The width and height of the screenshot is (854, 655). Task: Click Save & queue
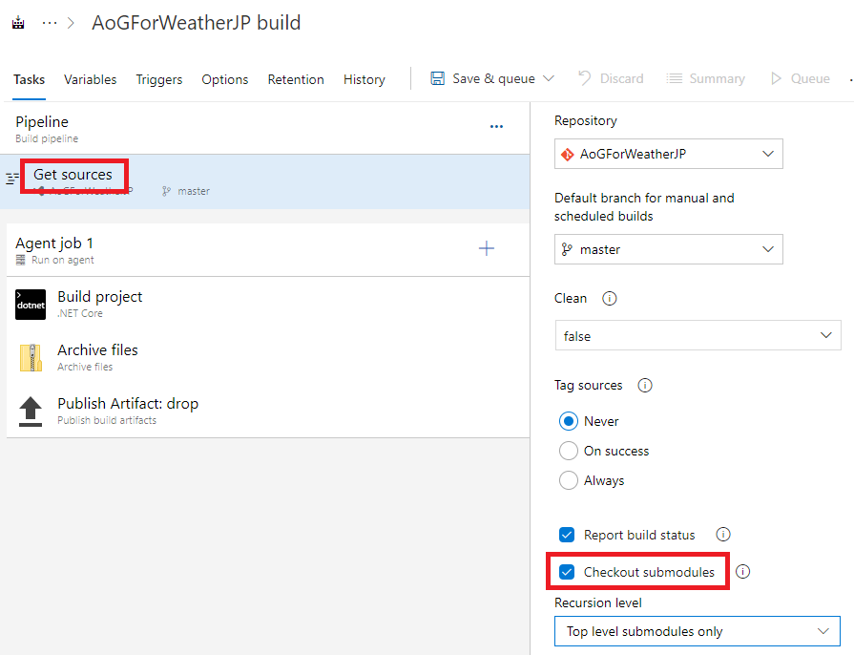pyautogui.click(x=493, y=79)
